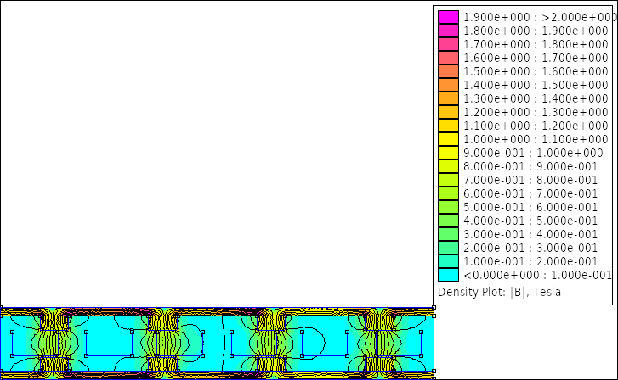Click the magenta swatch for 1.900e+000 range
This screenshot has width=618, height=380.
[448, 17]
